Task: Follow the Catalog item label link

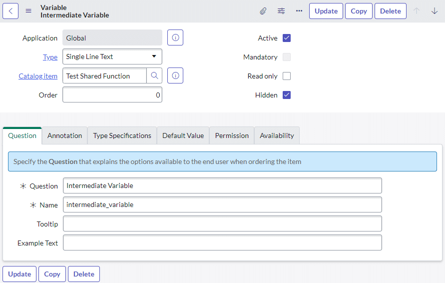Action: tap(38, 76)
